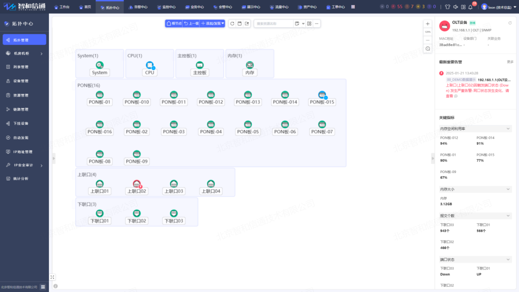The width and height of the screenshot is (519, 292).
Task: Click the 更多 link for alarms
Action: 510,62
